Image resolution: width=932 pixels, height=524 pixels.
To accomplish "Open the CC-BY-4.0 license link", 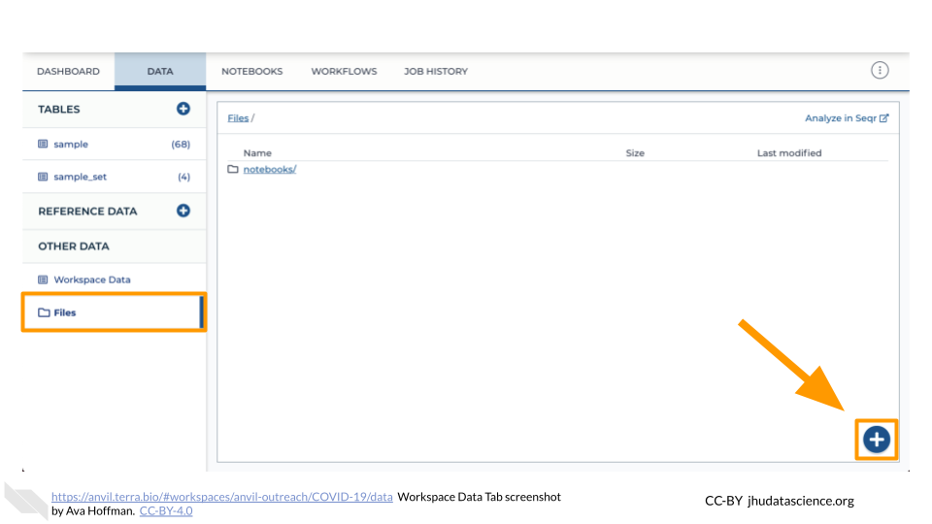I will tap(166, 511).
